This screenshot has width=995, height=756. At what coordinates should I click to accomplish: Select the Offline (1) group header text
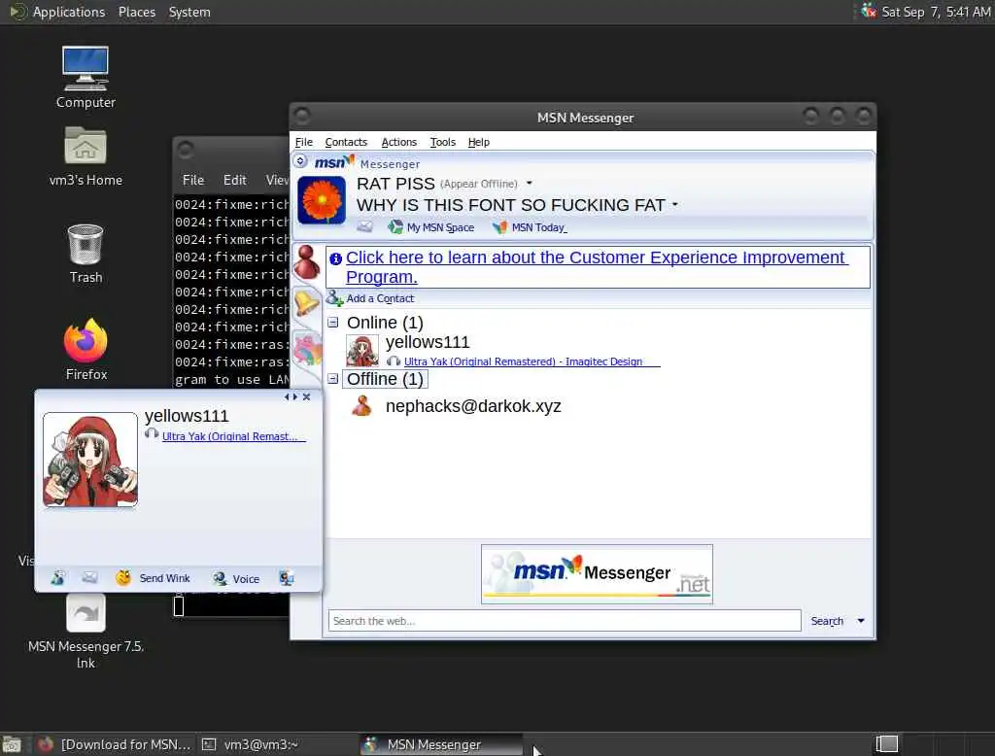click(x=385, y=379)
